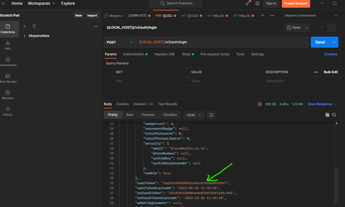Open the Save options dropdown arrow
This screenshot has width=345, height=207.
pos(307,28)
